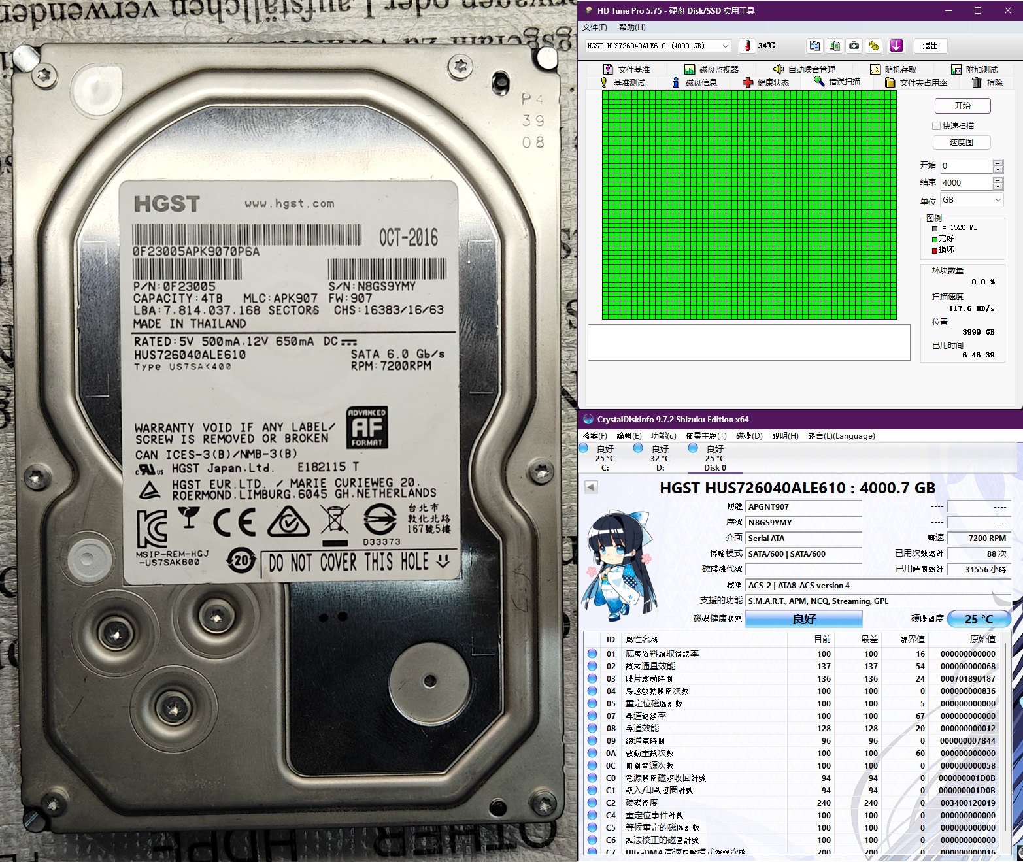Click the green error scan block map

point(749,205)
